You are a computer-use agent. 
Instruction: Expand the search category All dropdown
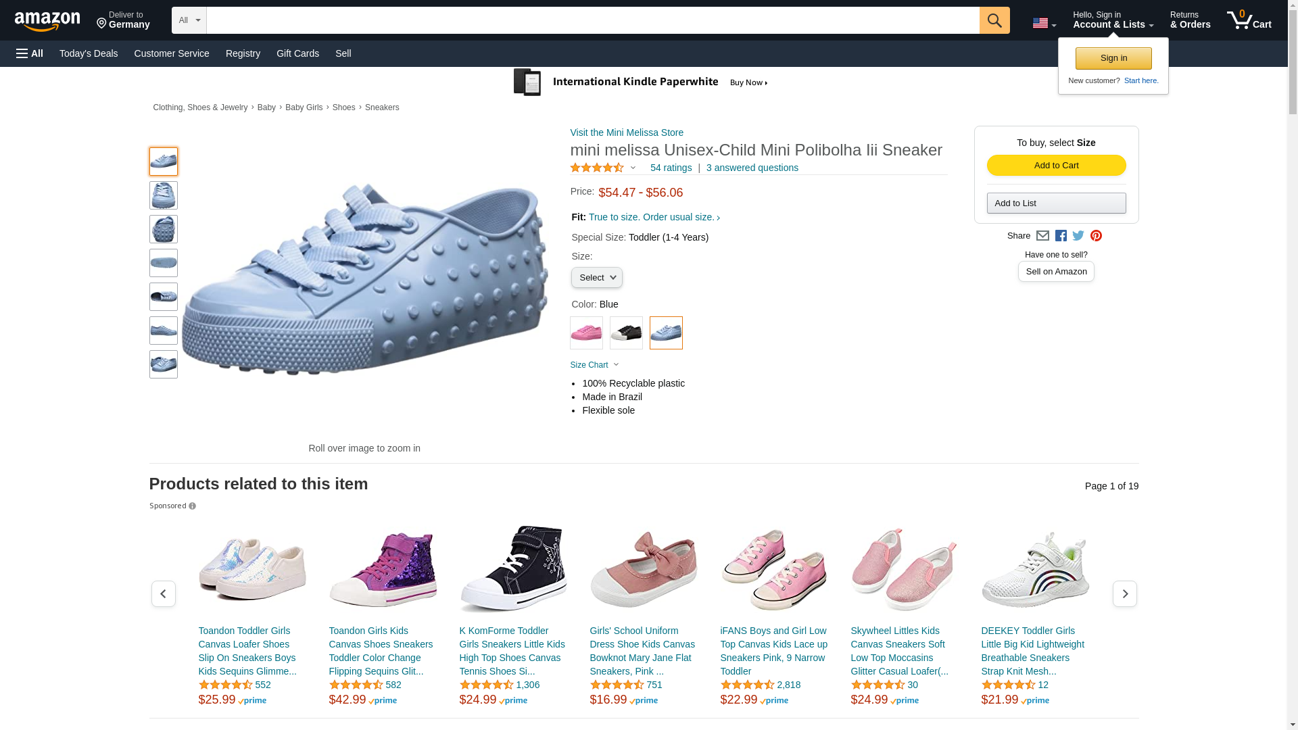(189, 20)
